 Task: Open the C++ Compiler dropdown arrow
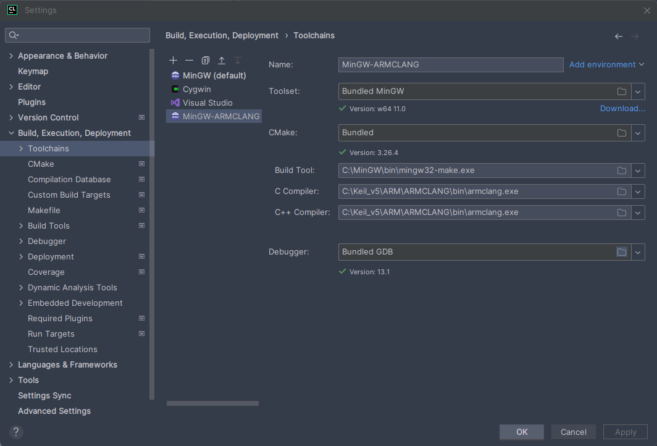pos(638,212)
